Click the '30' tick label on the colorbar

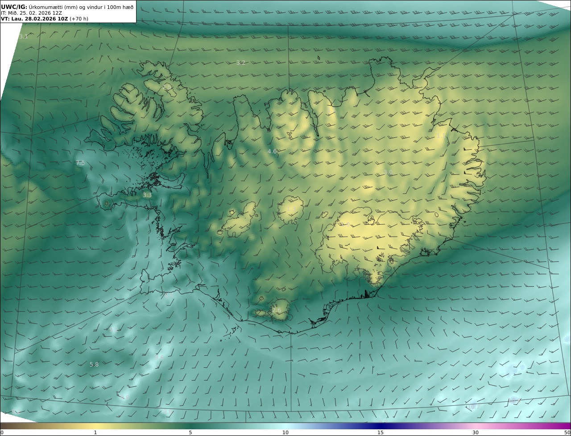pos(476,432)
